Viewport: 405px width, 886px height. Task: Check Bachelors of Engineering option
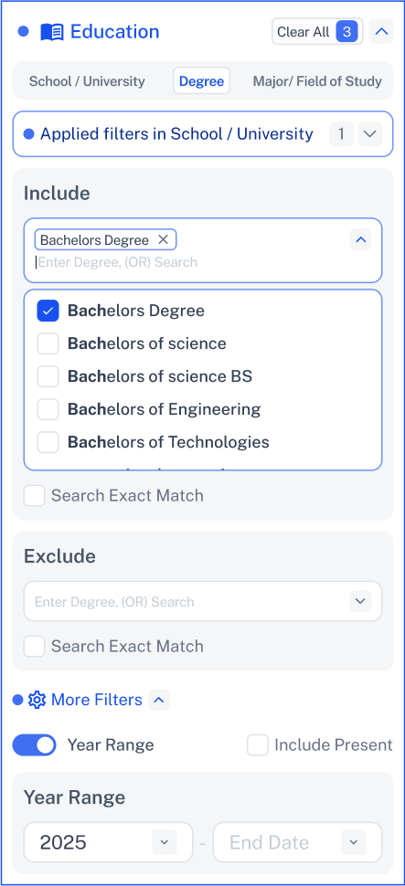coord(48,409)
